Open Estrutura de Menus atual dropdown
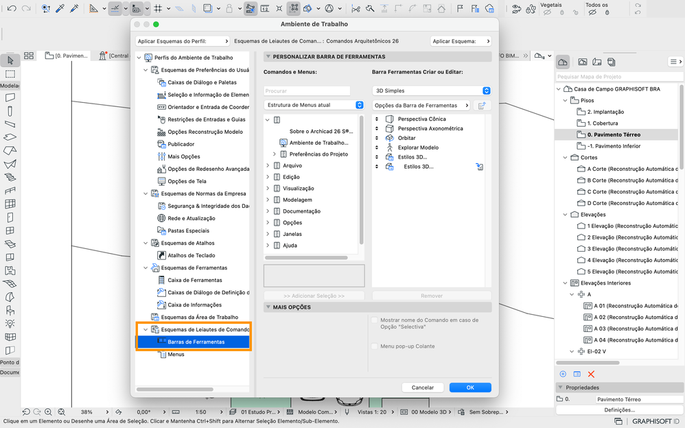The image size is (685, 428). pos(314,105)
